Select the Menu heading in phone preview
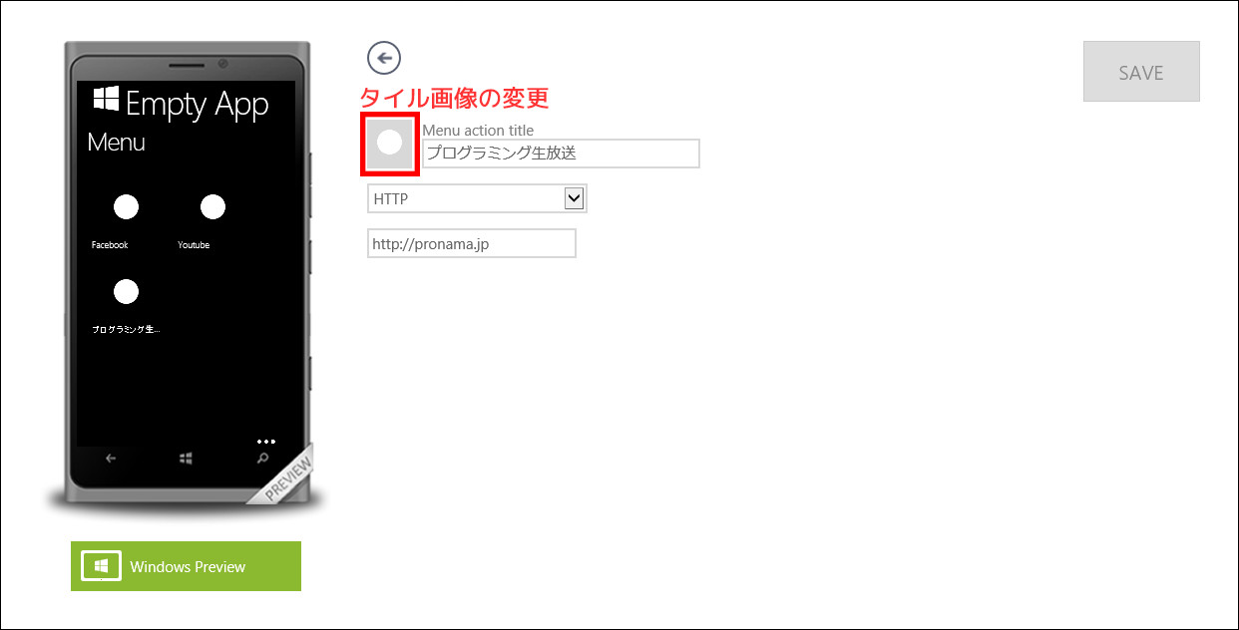This screenshot has height=630, width=1239. point(117,143)
